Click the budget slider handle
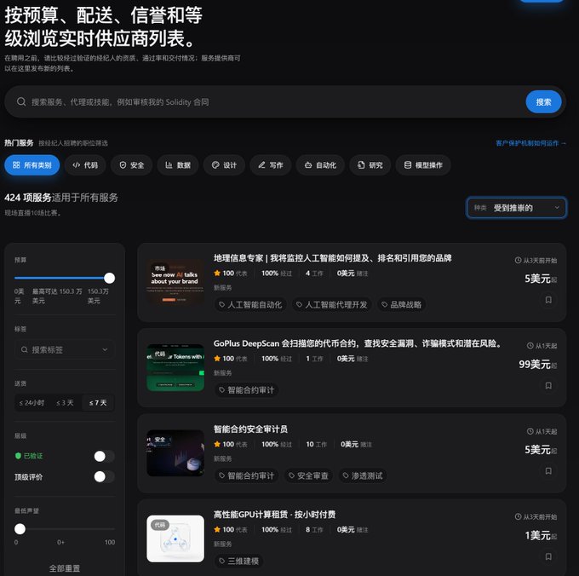 pos(109,278)
